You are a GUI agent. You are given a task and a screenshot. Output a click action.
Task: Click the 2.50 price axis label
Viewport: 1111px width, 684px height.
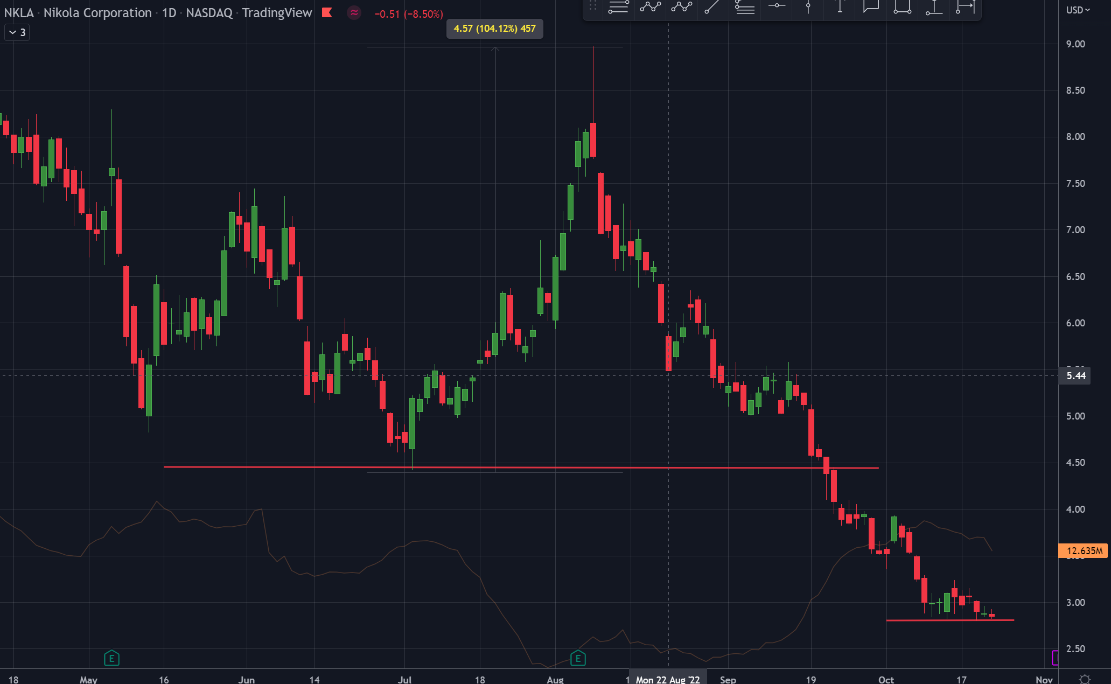[x=1075, y=649]
